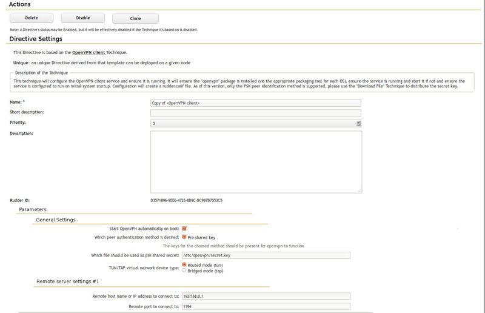Click the Delete button

(x=32, y=18)
